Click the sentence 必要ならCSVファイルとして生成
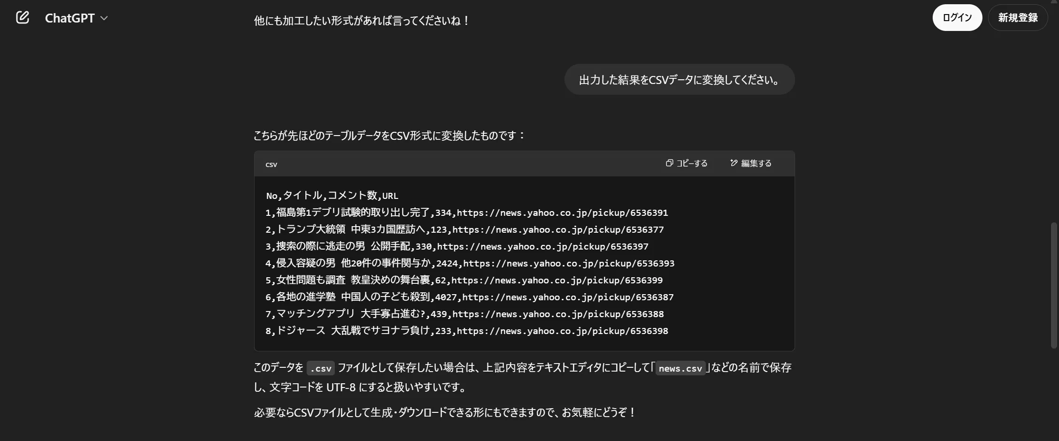1059x441 pixels. pos(445,412)
